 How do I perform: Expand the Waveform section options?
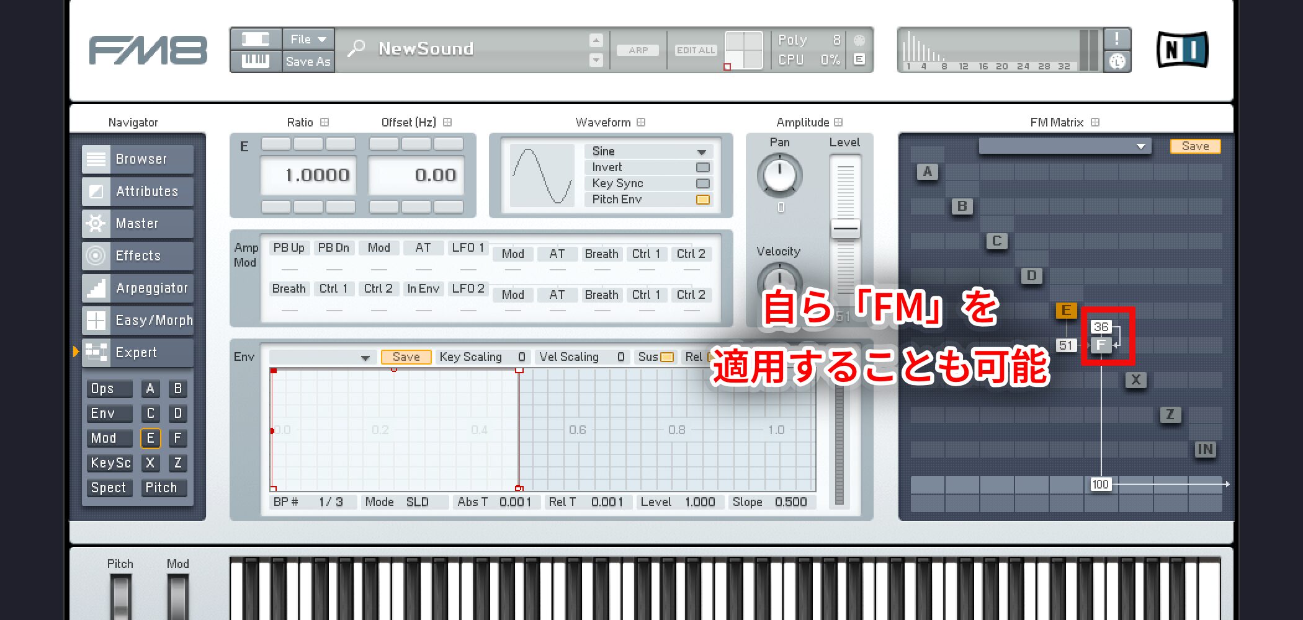[x=641, y=122]
